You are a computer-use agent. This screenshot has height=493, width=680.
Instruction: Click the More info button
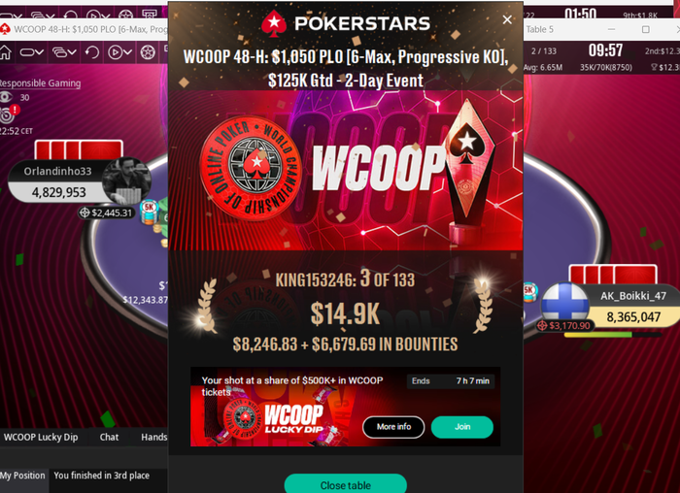coord(393,427)
